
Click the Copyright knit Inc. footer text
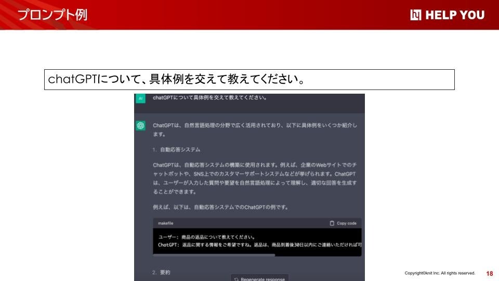tap(440, 273)
